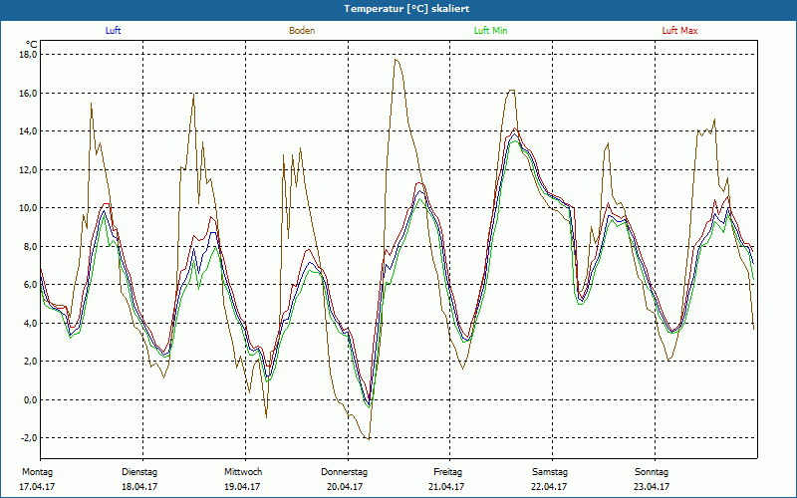
Task: Click the date 21.04.17
Action: [446, 487]
